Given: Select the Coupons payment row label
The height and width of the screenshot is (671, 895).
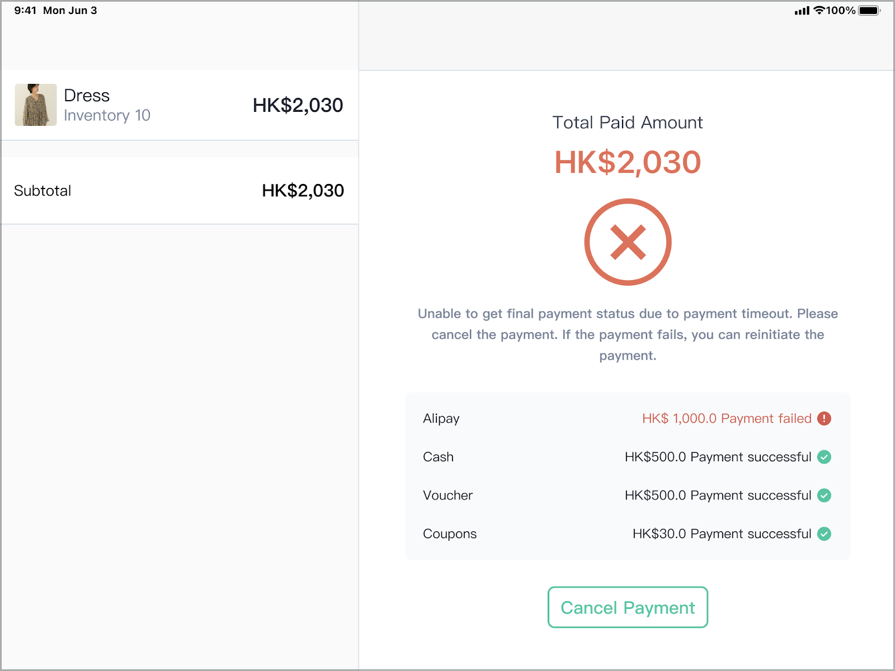Looking at the screenshot, I should click(450, 534).
